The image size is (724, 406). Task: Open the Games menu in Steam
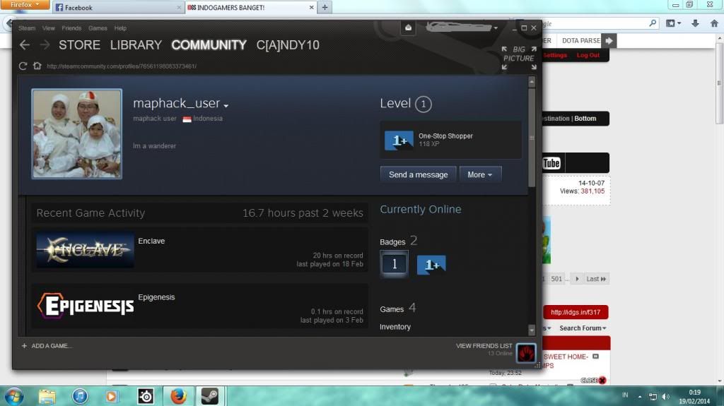point(98,28)
